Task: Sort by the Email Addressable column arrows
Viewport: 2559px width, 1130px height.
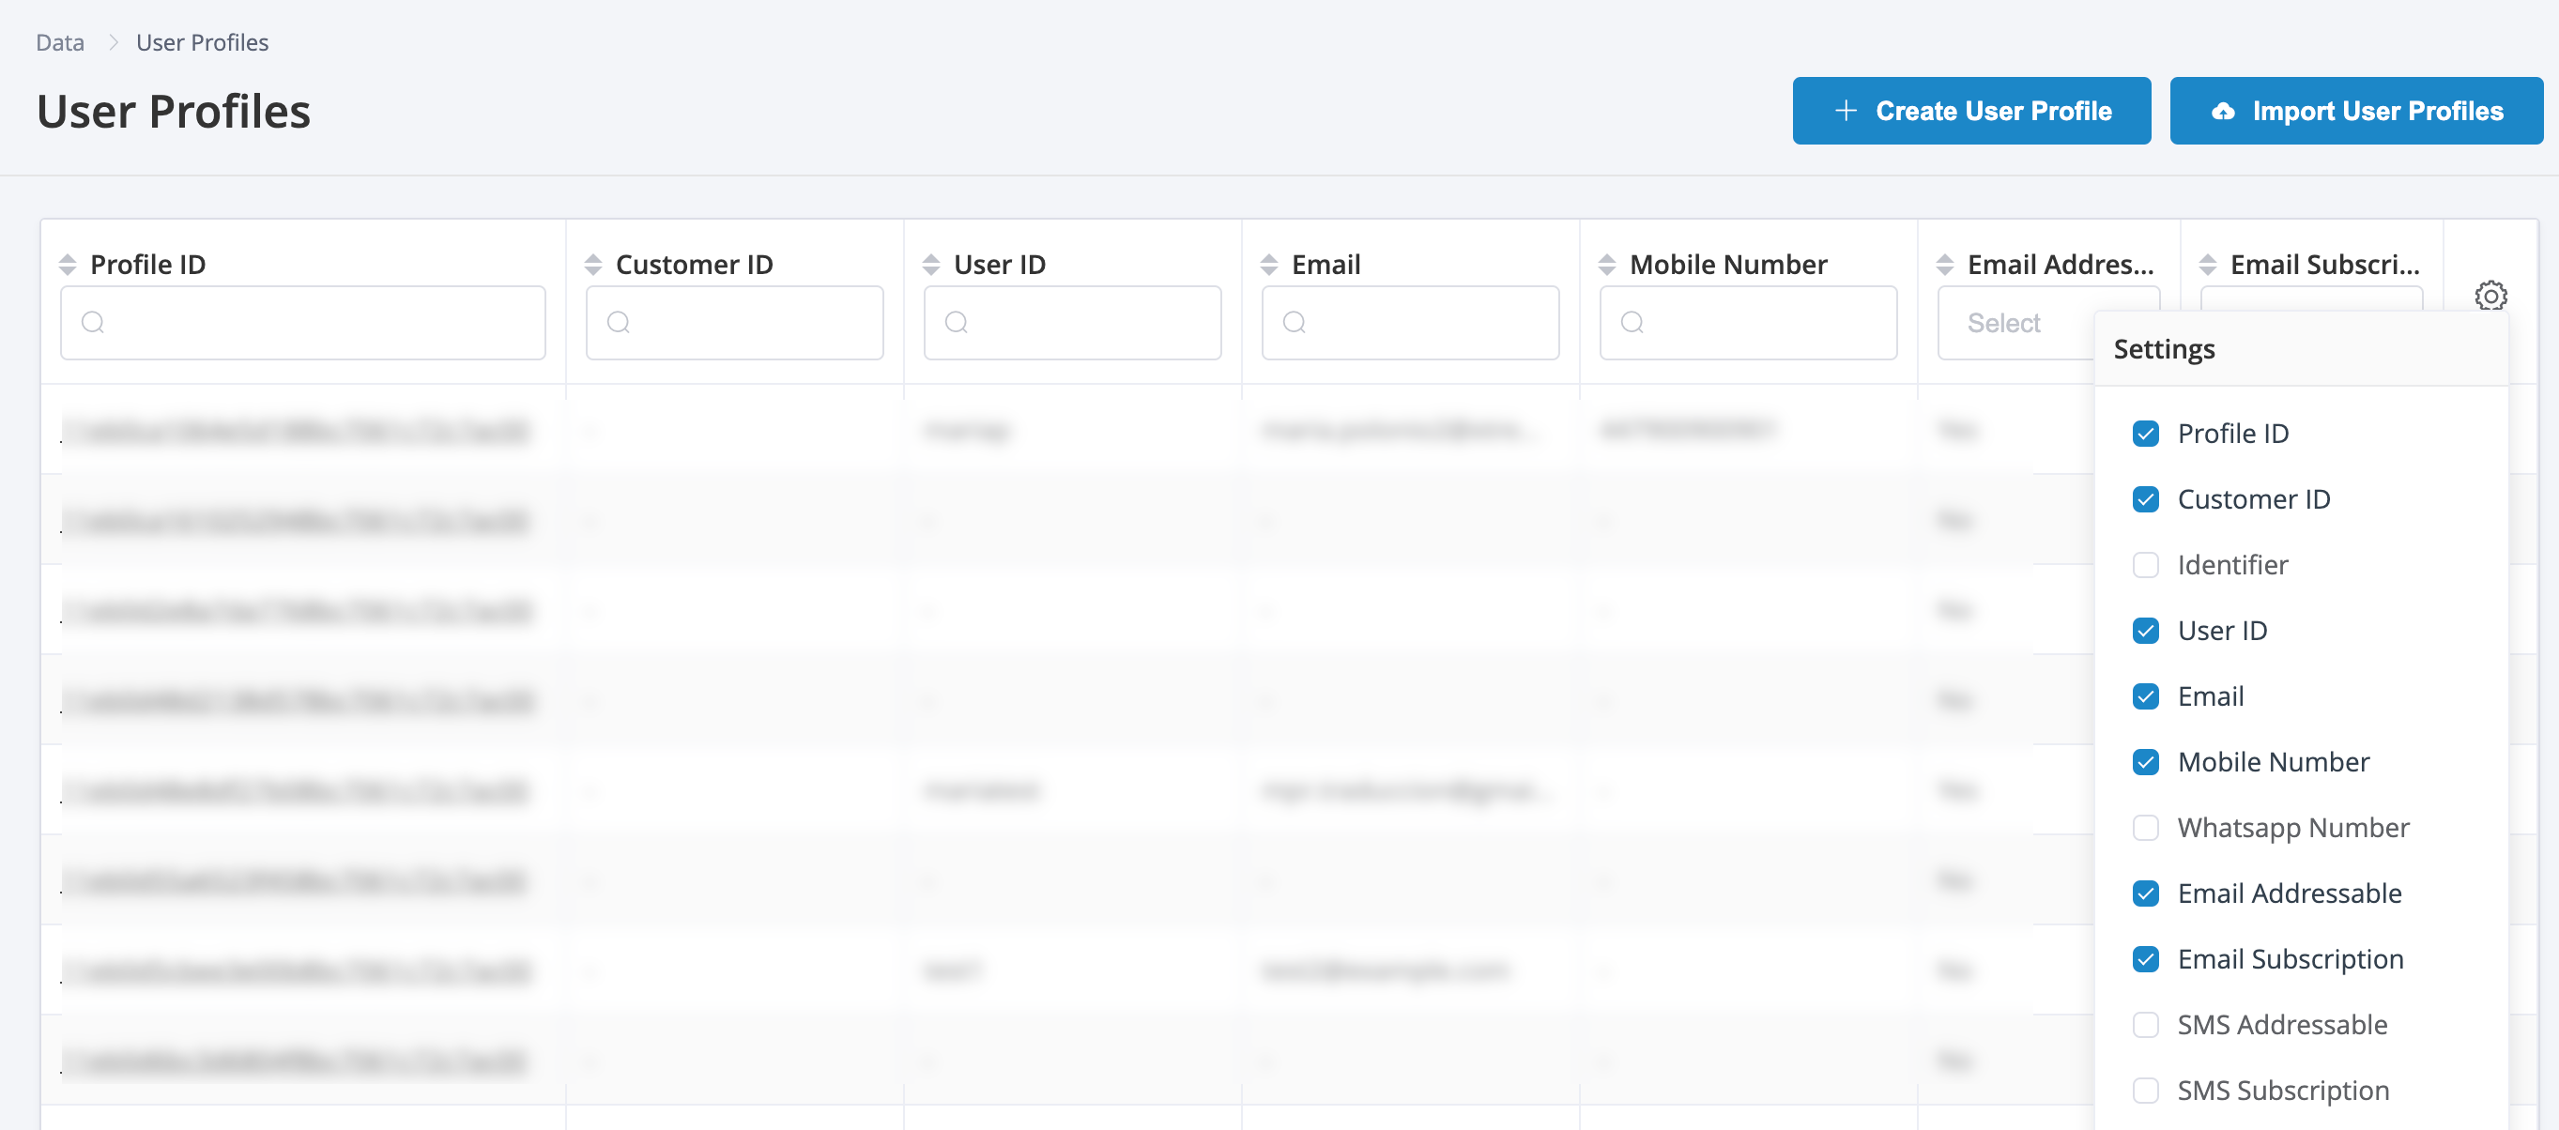Action: coord(1944,264)
